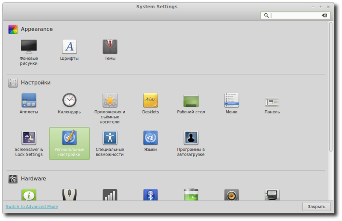Click the Закрыть button
The height and width of the screenshot is (221, 342).
[316, 206]
